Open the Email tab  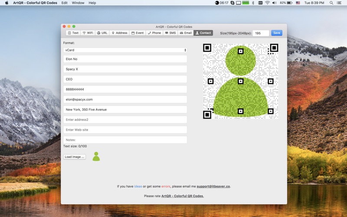coord(186,33)
